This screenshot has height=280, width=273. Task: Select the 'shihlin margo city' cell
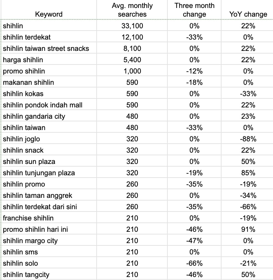pos(30,241)
